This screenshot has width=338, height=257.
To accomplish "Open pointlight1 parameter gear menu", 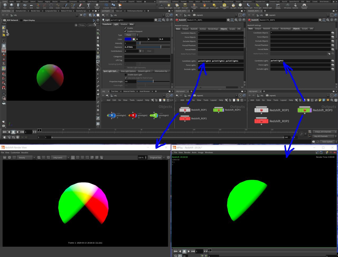I will click(156, 20).
